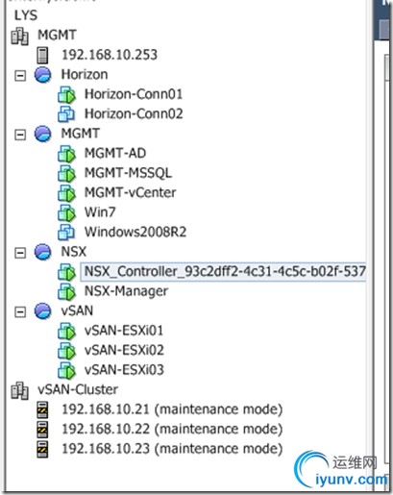The image size is (393, 495).
Task: Select Win7 virtual machine
Action: pos(100,212)
